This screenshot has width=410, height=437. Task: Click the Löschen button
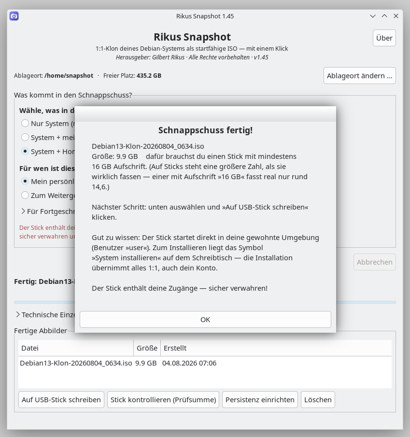coord(318,400)
